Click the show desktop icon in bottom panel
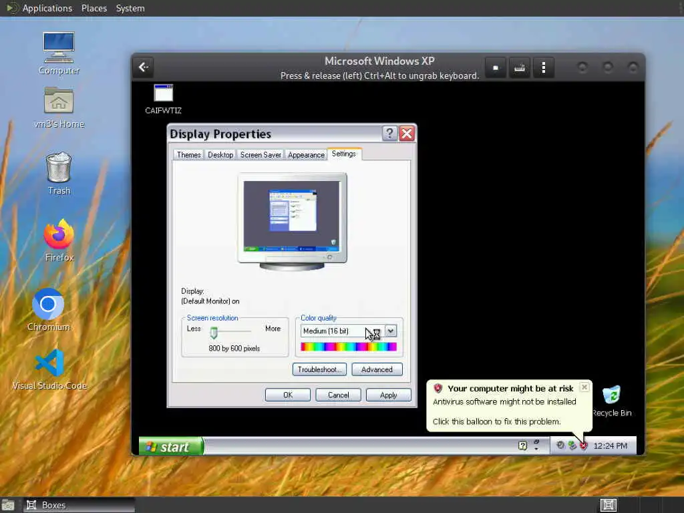Viewport: 684px width, 513px height. point(8,506)
